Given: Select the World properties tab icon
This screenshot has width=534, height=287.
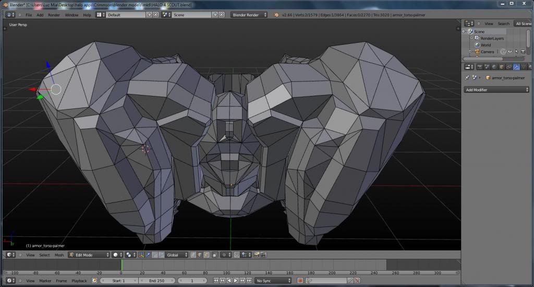Looking at the screenshot, I should [494, 67].
